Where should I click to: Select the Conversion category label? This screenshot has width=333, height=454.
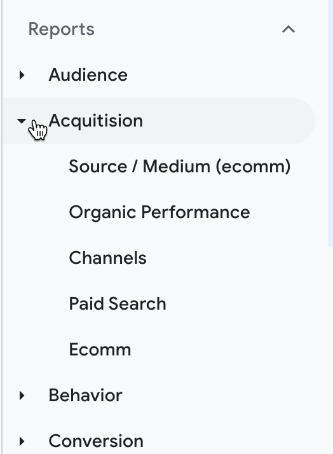coord(96,441)
